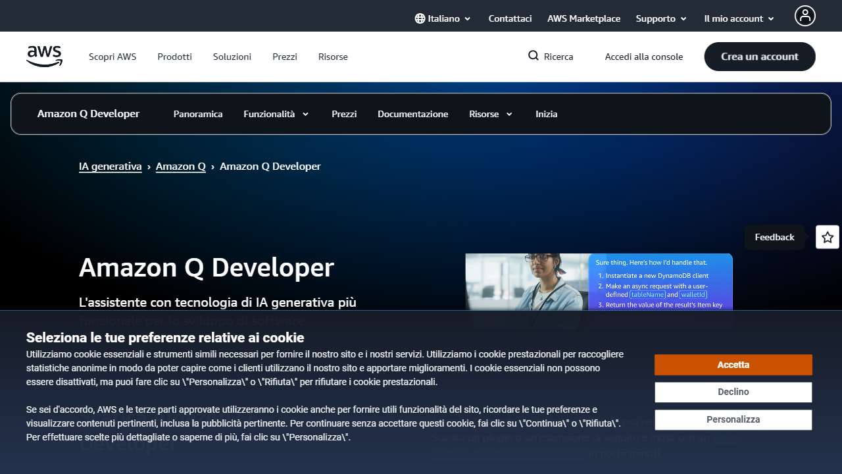Accept cookies with the Accetta button
The width and height of the screenshot is (842, 474).
coord(733,364)
